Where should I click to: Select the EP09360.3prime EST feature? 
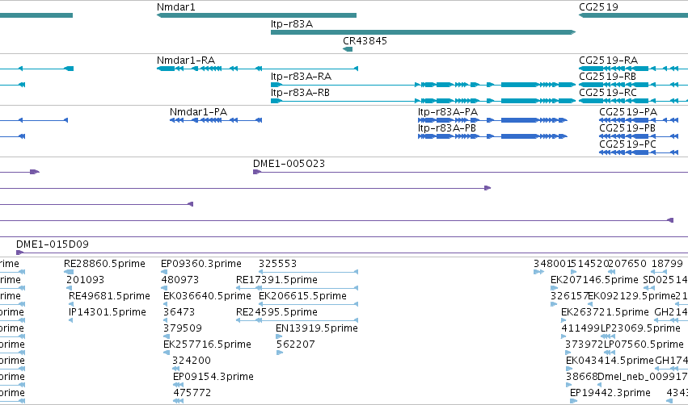point(166,272)
